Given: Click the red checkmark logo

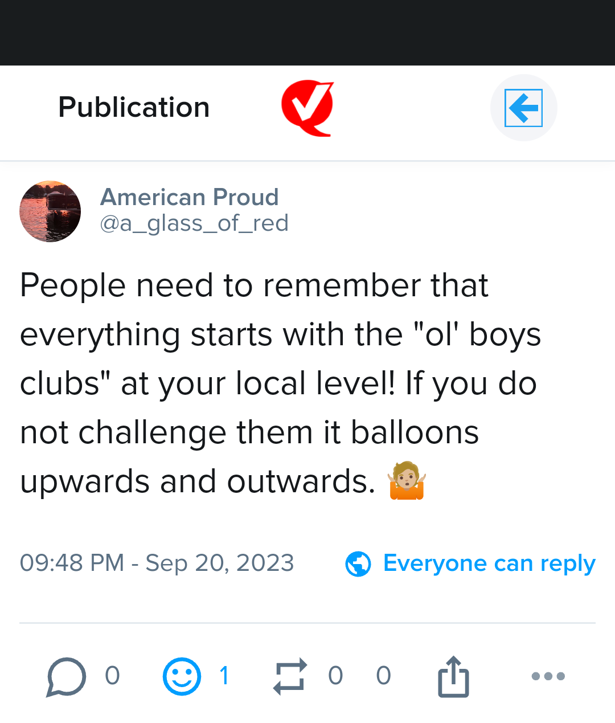Looking at the screenshot, I should tap(307, 108).
